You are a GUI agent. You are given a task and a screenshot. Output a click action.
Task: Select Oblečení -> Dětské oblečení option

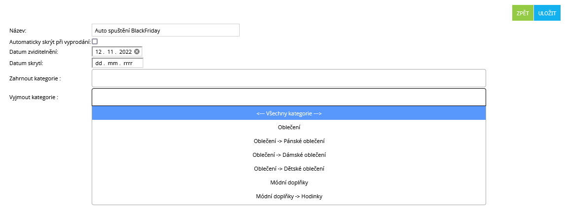[x=289, y=169]
